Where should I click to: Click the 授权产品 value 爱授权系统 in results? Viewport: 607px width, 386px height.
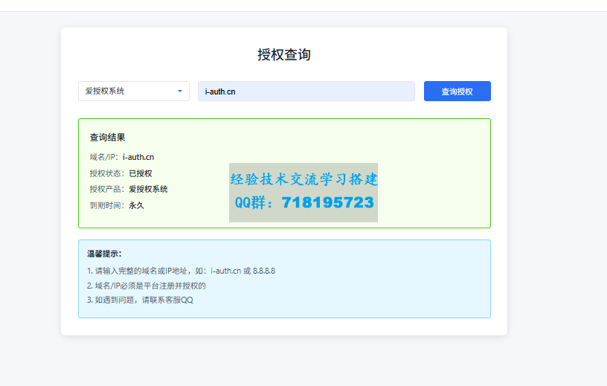(148, 189)
